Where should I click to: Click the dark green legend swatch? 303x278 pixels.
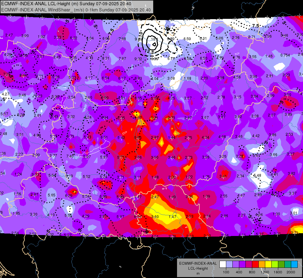pyautogui.click(x=281, y=264)
